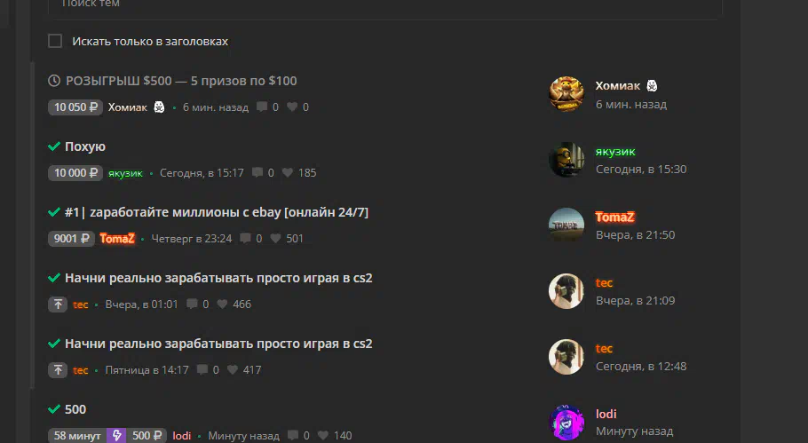Click the badge icon next to Хомиак author name
The width and height of the screenshot is (808, 443).
point(159,107)
